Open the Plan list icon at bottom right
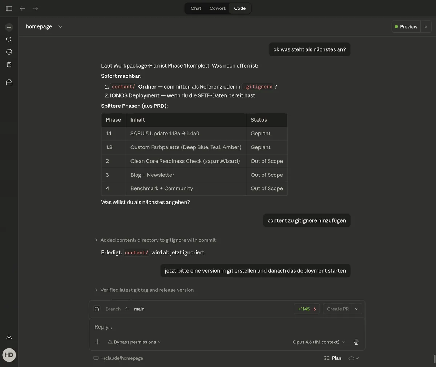This screenshot has height=367, width=436. (326, 358)
